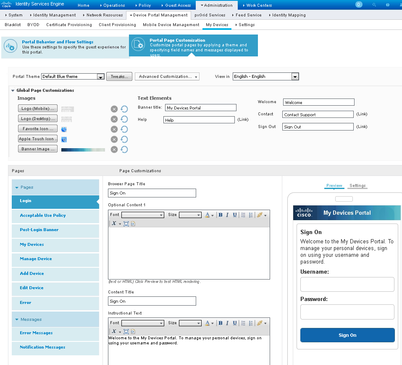Open the Work Centers menu

257,5
